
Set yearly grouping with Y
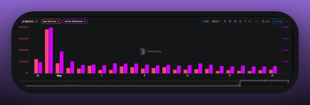[245, 21]
